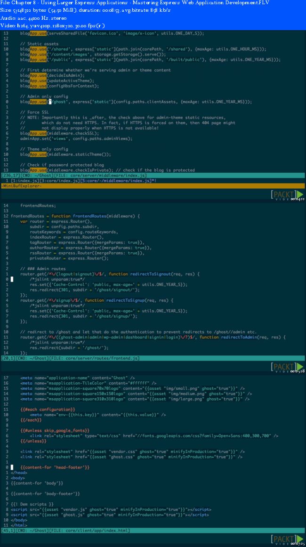Click the tagRouter assignment line
Viewport: 306px width, 547px height.
tap(87, 242)
